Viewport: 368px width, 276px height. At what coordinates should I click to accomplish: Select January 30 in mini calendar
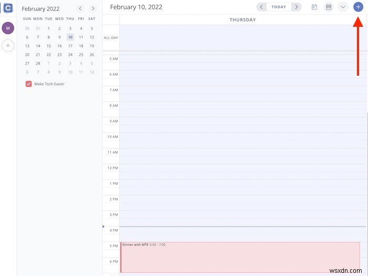pos(27,28)
